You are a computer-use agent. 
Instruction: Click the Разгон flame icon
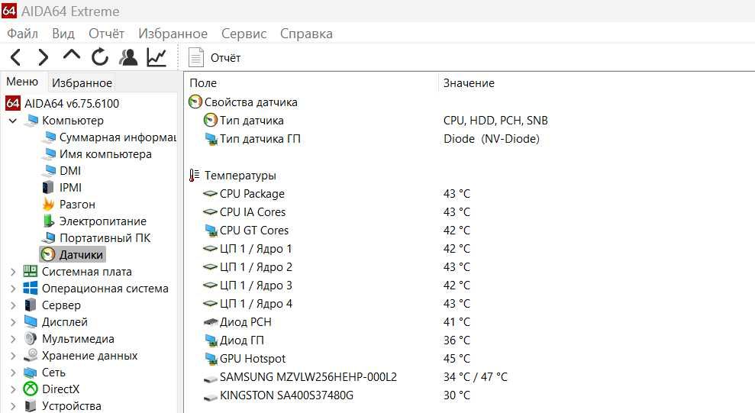click(x=48, y=204)
